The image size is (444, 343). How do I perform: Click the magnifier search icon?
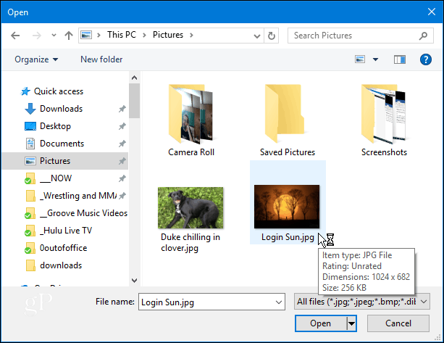(x=423, y=36)
